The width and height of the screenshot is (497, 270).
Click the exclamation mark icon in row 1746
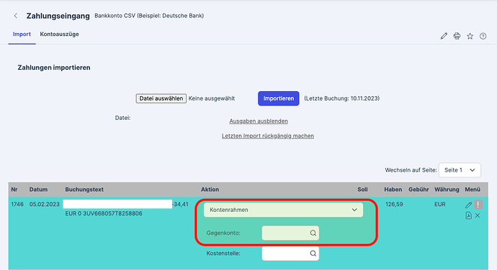[x=478, y=205]
